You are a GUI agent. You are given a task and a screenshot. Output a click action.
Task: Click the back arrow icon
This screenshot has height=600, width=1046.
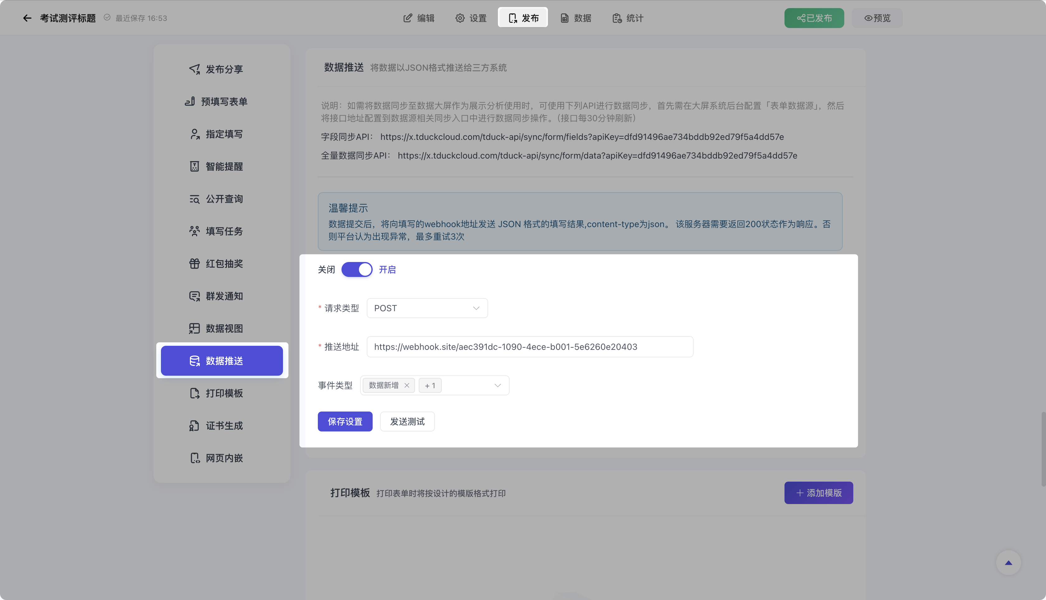[x=27, y=18]
